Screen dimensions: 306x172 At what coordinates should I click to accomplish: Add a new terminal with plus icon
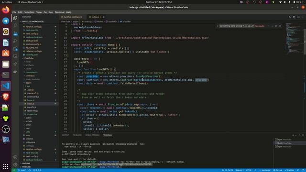coord(293,135)
